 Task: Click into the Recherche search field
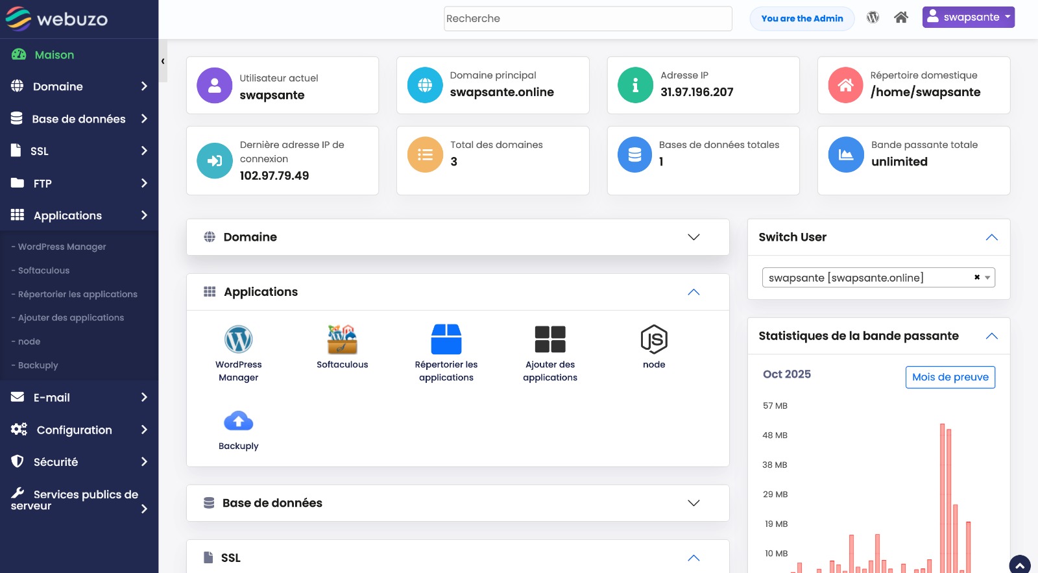(x=588, y=19)
